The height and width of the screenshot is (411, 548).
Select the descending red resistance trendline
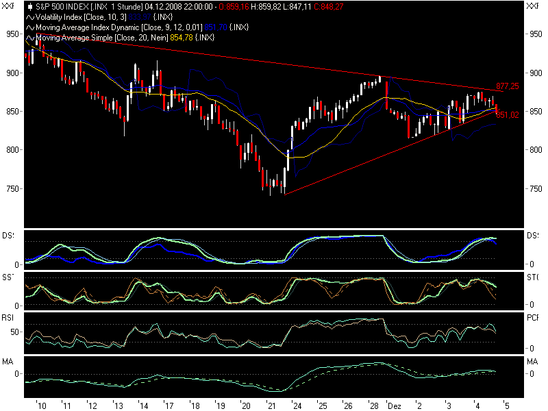(x=269, y=62)
